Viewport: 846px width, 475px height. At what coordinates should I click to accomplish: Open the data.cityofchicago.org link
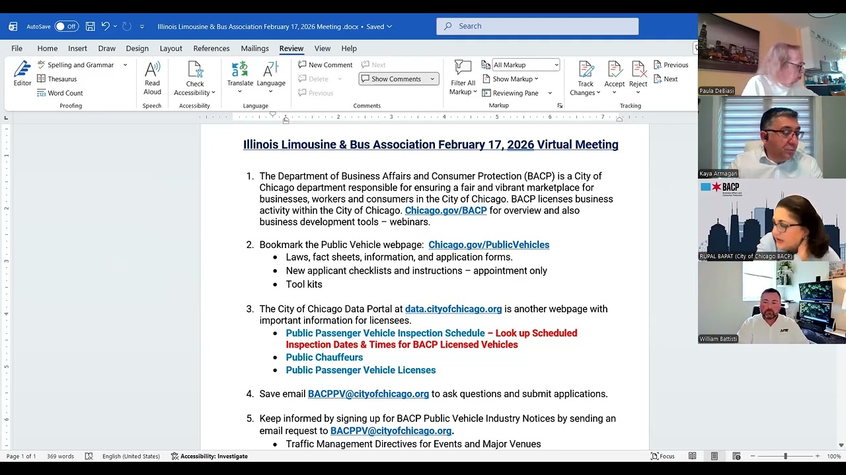coord(453,309)
